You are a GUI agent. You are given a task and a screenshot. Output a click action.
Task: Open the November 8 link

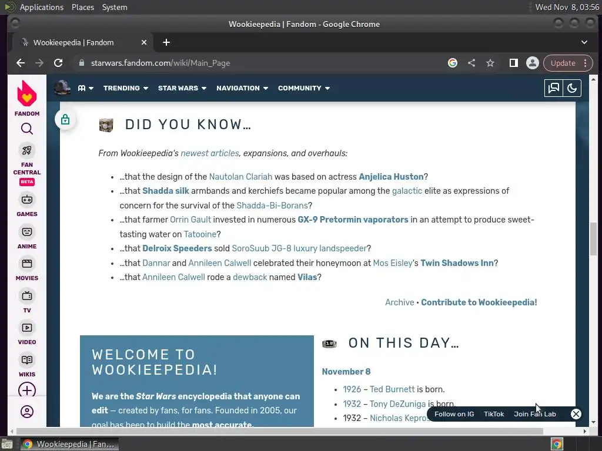[346, 372]
